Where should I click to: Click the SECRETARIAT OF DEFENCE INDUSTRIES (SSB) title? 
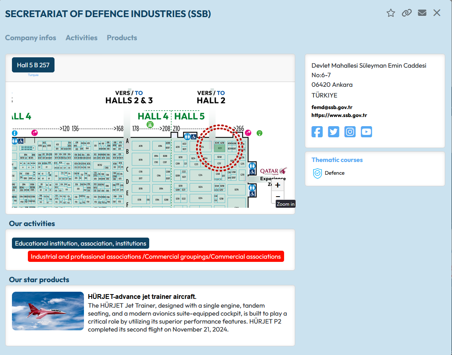(x=108, y=14)
